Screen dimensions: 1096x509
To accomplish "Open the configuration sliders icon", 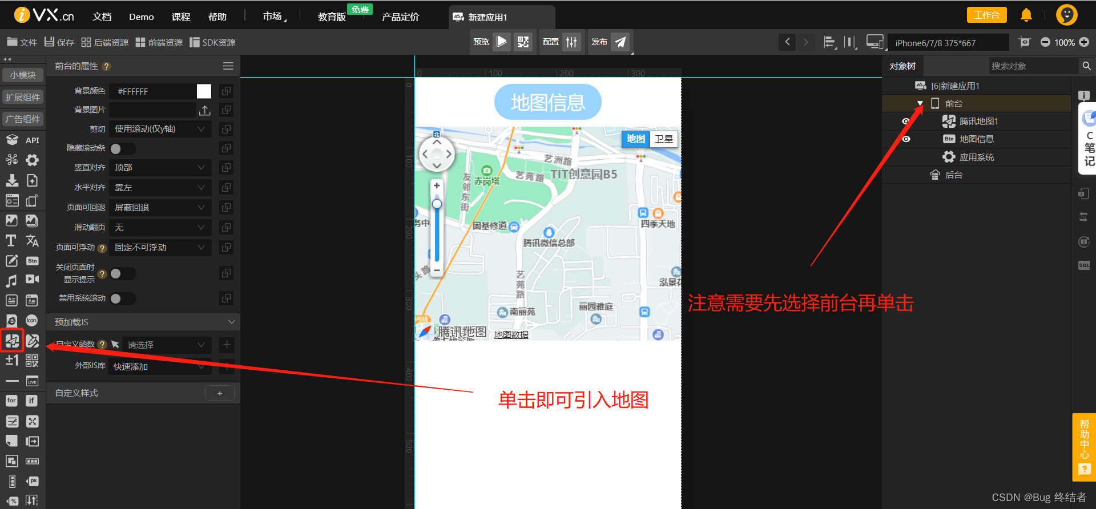I will 571,42.
